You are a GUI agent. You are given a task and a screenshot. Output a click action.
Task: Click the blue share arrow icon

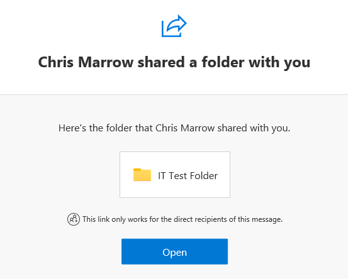[174, 26]
